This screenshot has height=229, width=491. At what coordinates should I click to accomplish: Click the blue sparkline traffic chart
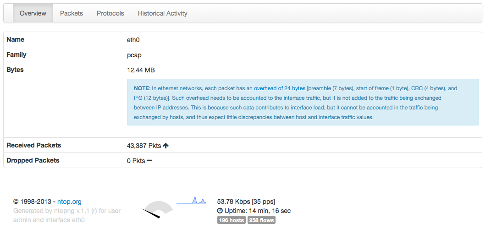click(x=192, y=201)
